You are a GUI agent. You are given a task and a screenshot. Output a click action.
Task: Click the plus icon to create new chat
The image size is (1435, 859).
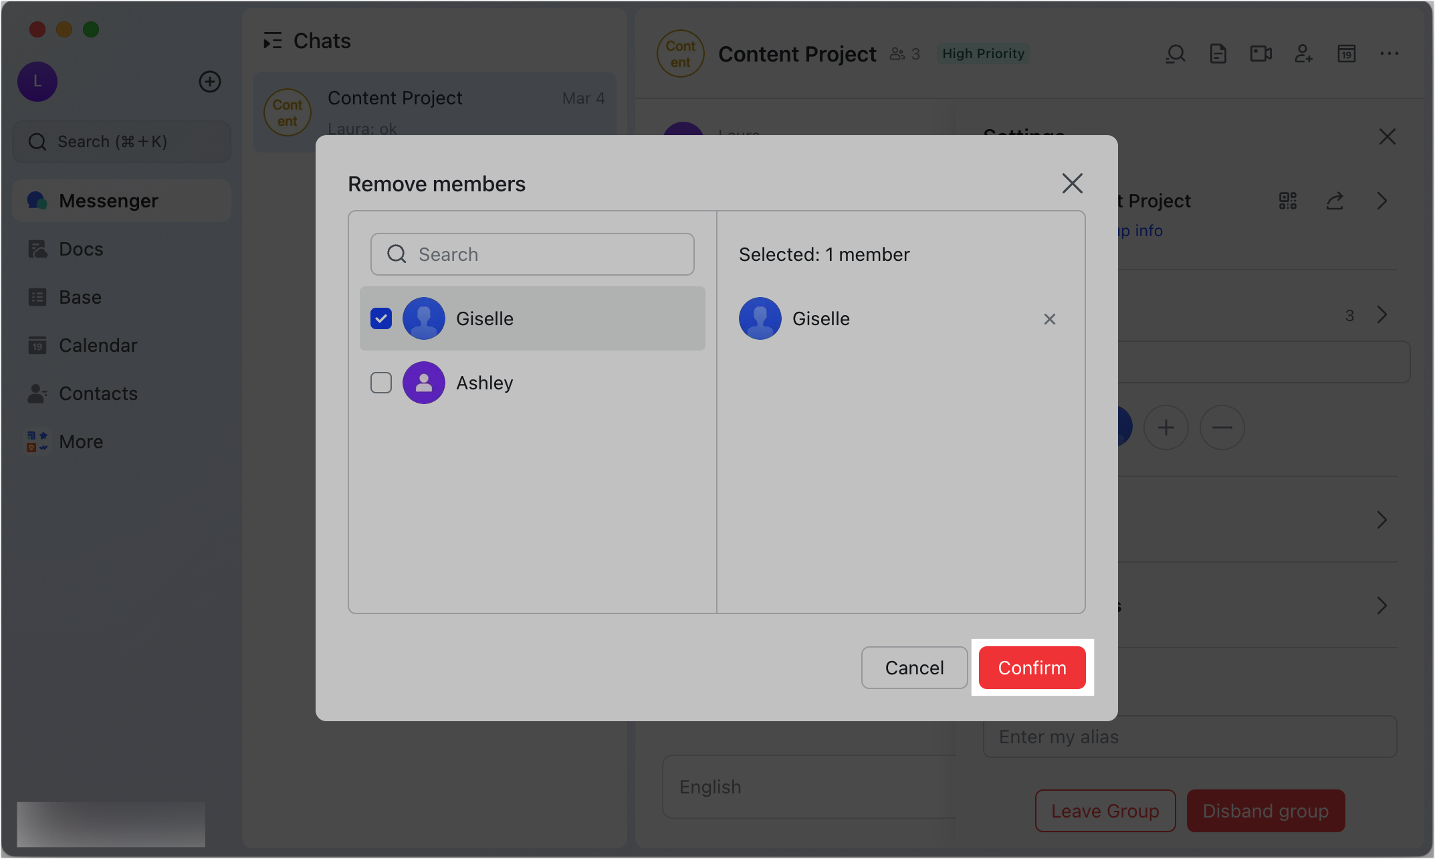point(209,81)
